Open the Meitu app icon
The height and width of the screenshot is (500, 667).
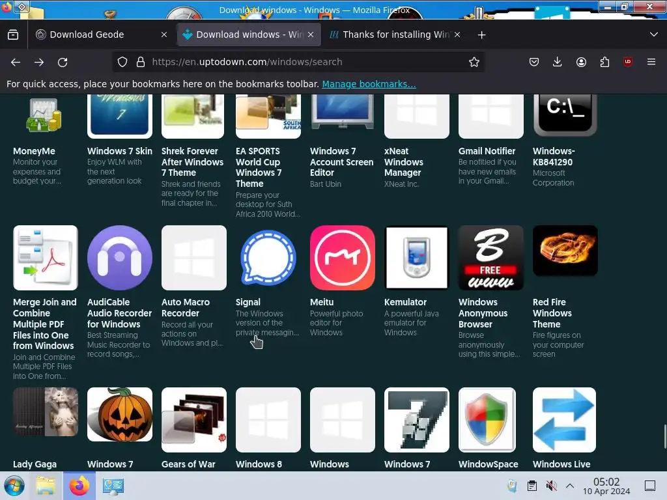[343, 258]
